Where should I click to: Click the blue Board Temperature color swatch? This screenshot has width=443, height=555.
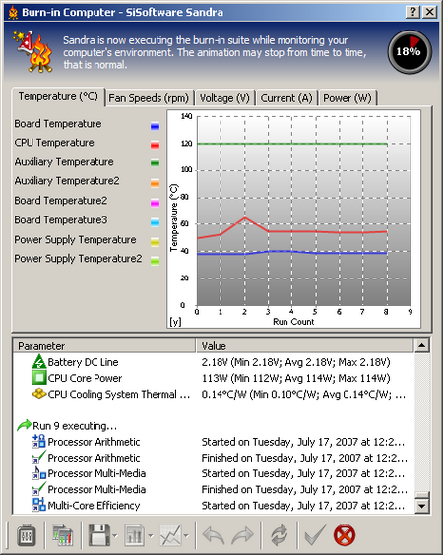click(x=155, y=126)
